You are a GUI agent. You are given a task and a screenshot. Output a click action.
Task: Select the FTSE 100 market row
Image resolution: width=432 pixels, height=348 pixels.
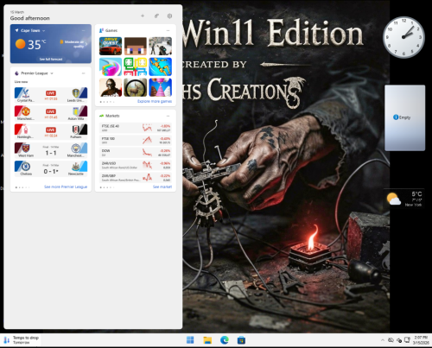point(136,141)
